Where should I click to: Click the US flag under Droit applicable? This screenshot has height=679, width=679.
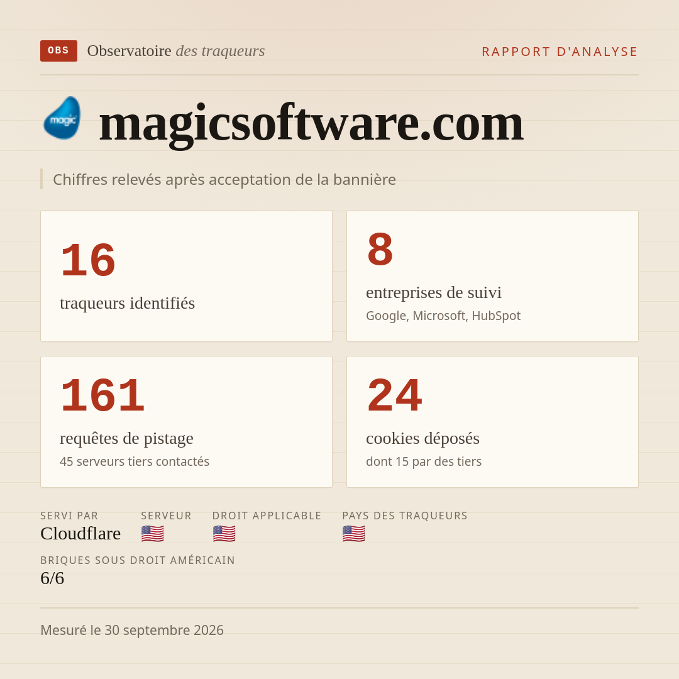(x=224, y=534)
